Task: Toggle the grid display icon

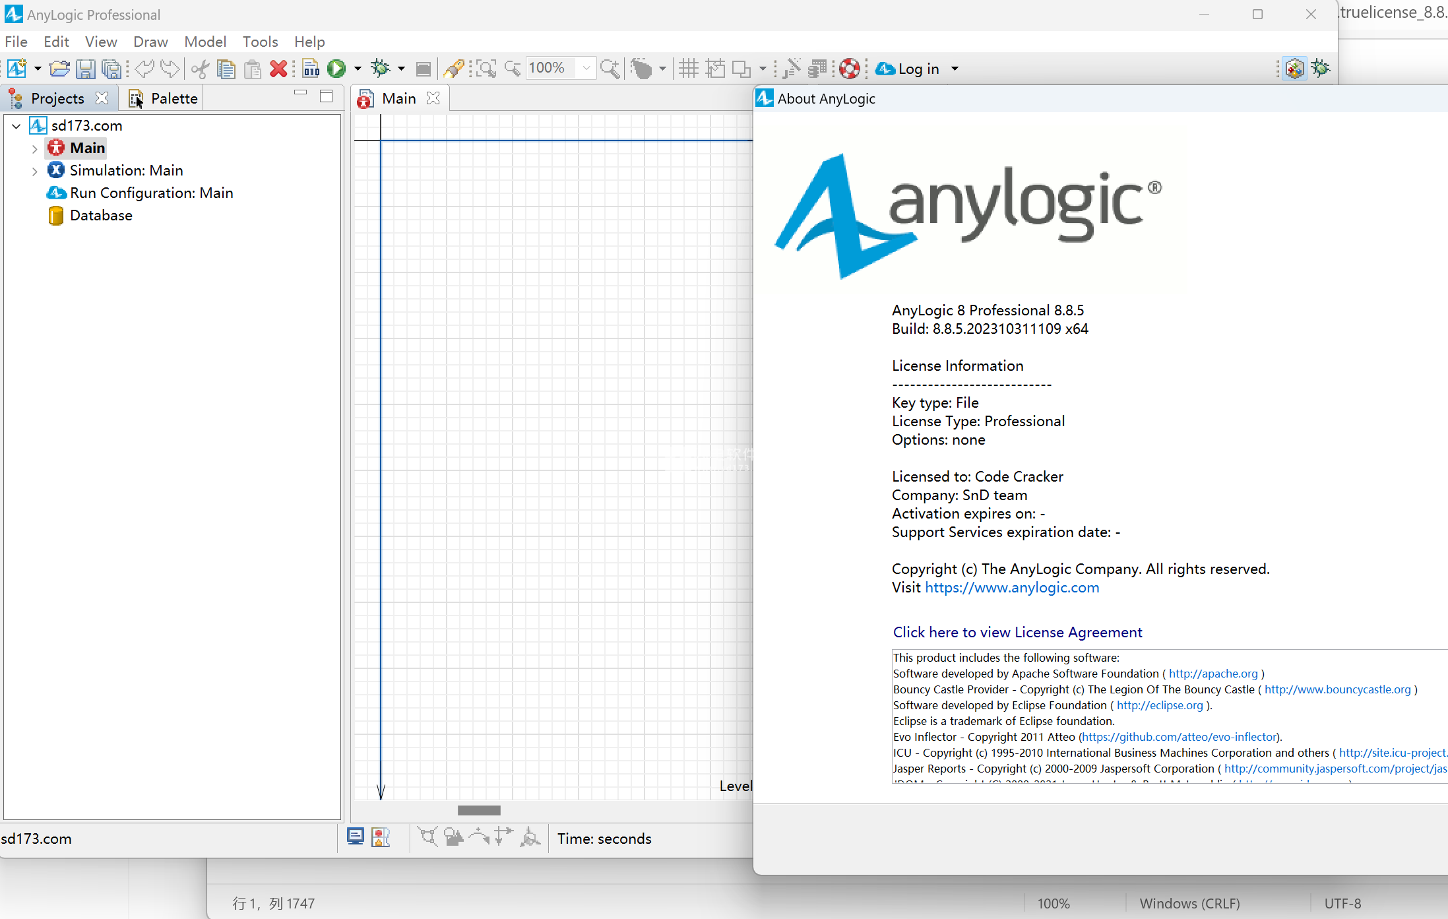Action: click(688, 68)
